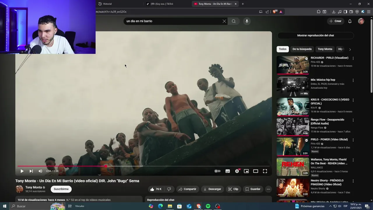This screenshot has height=210, width=373.
Task: Click the Brave Rewards triangle icon
Action: point(281,12)
